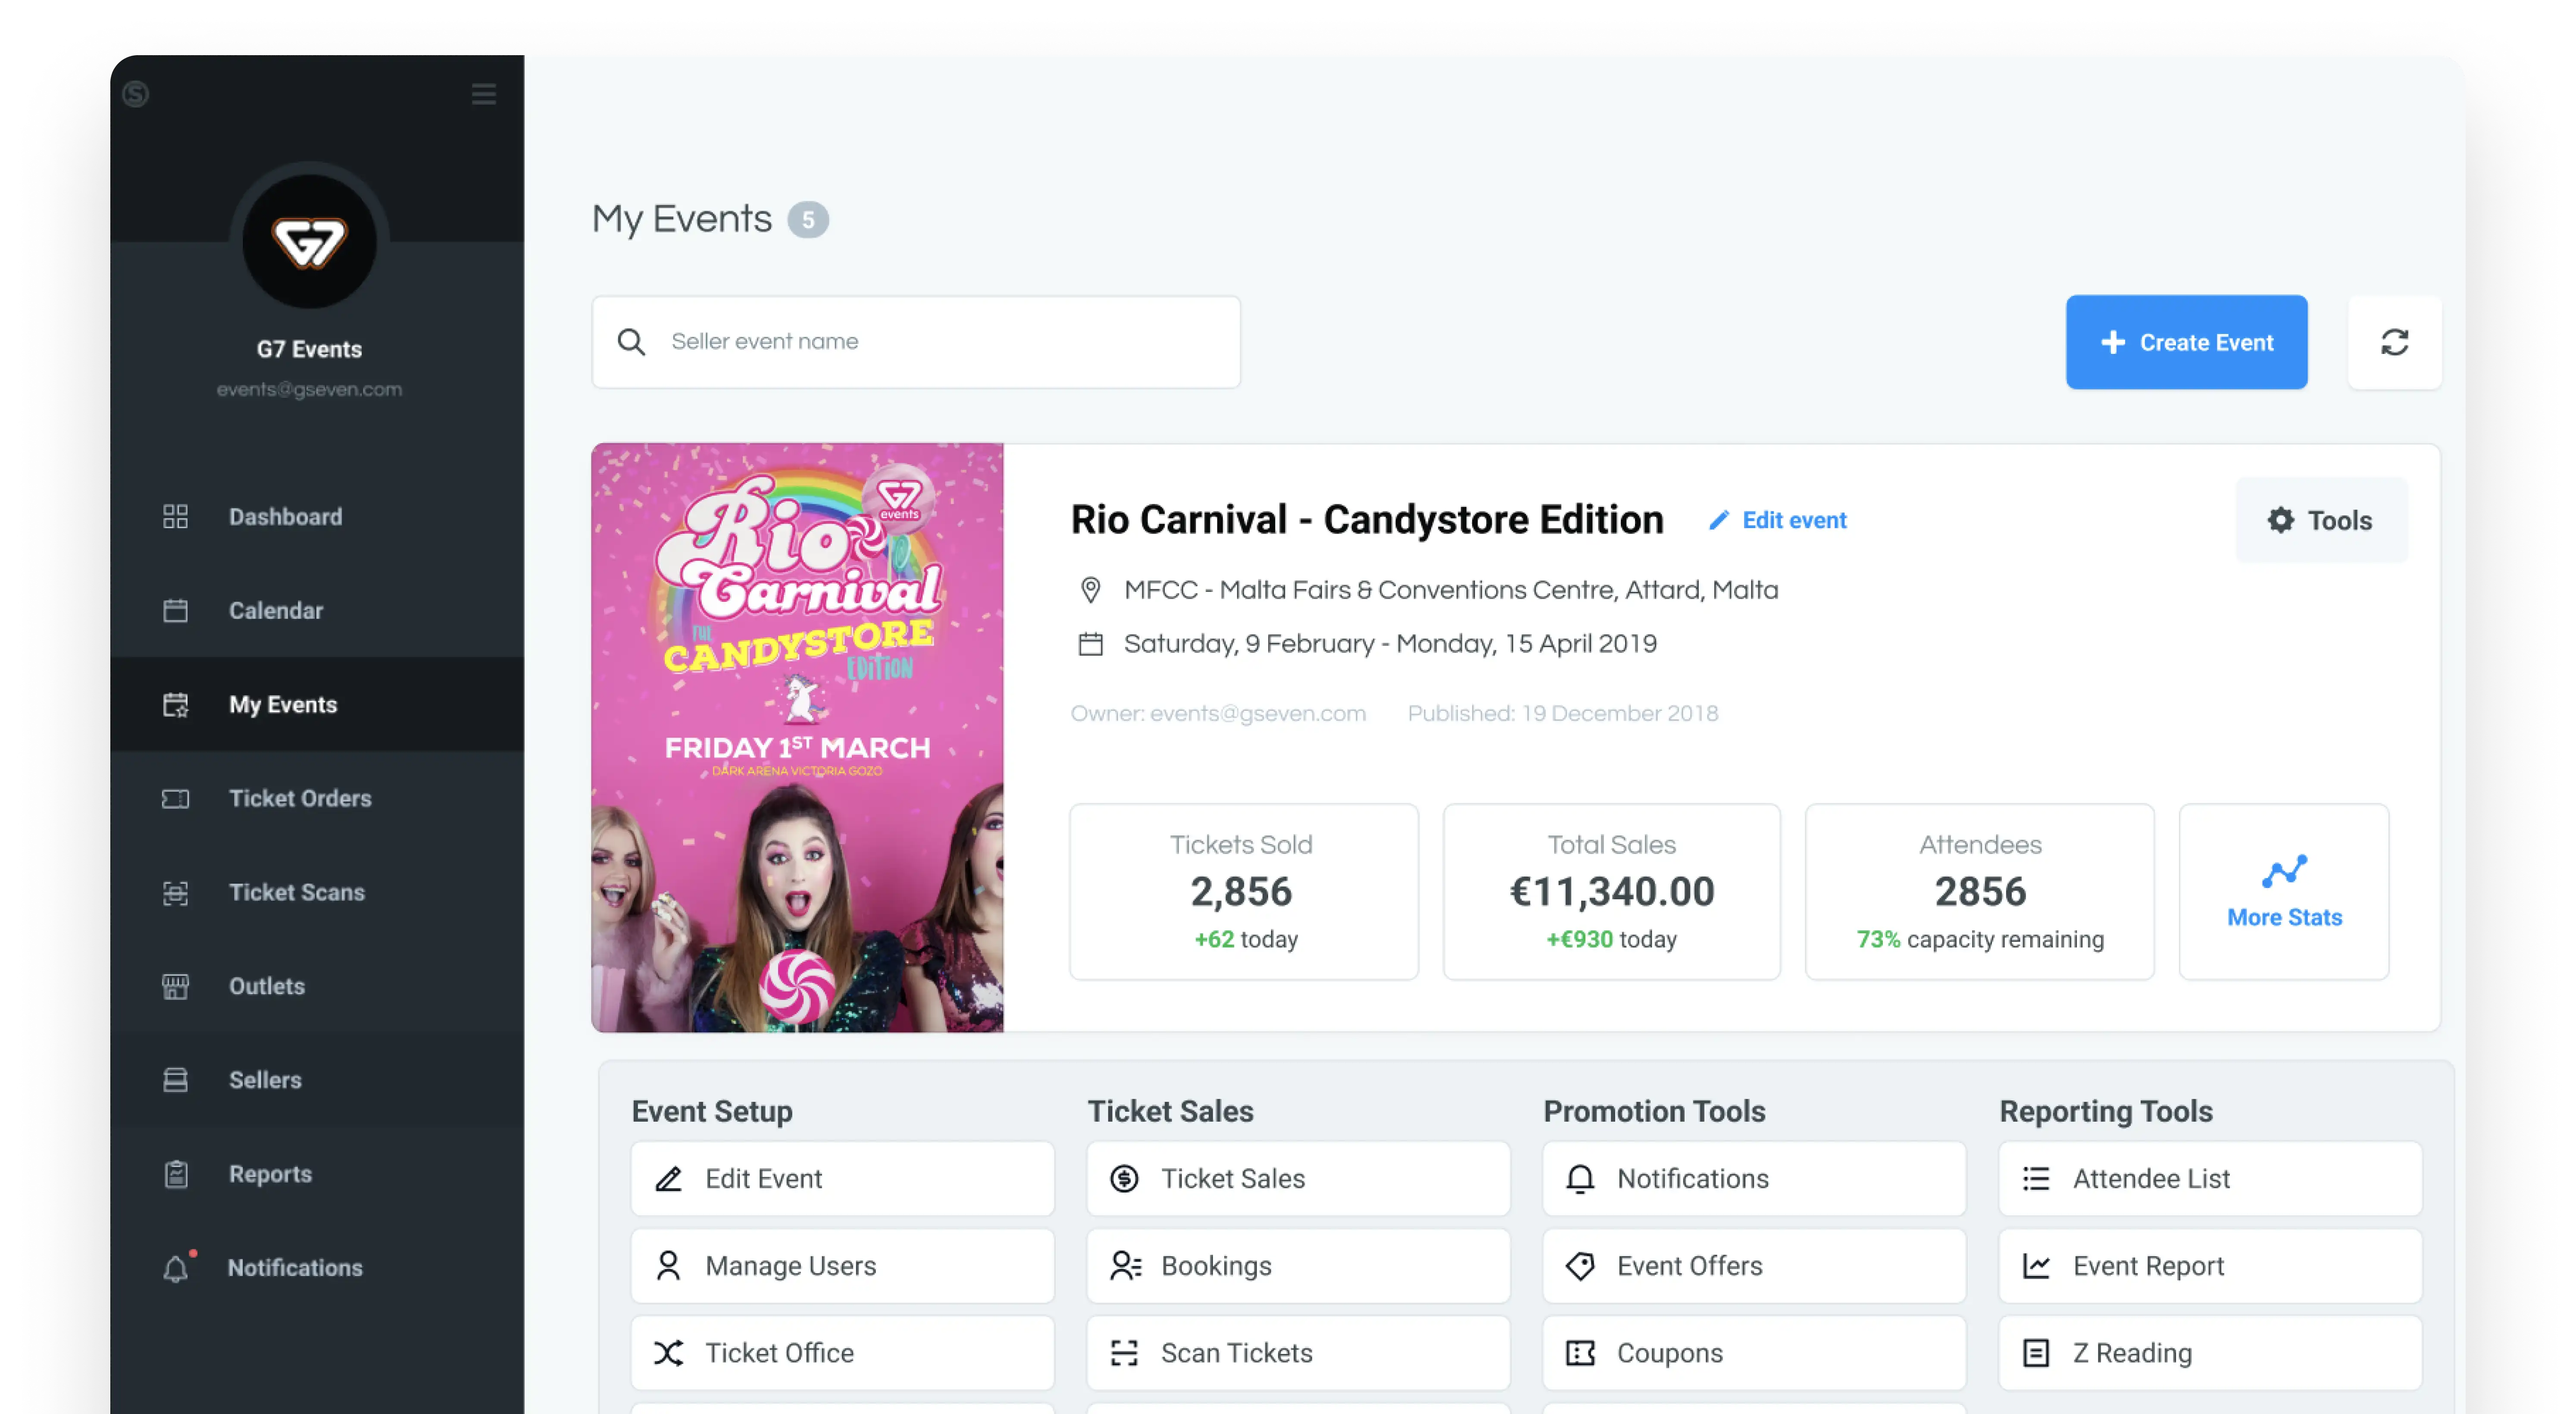Image resolution: width=2576 pixels, height=1414 pixels.
Task: Open Event Offers
Action: click(1755, 1266)
